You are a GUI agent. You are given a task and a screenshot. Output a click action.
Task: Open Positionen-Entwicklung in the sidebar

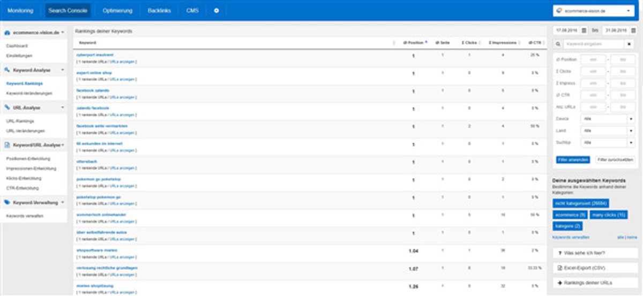coord(28,159)
